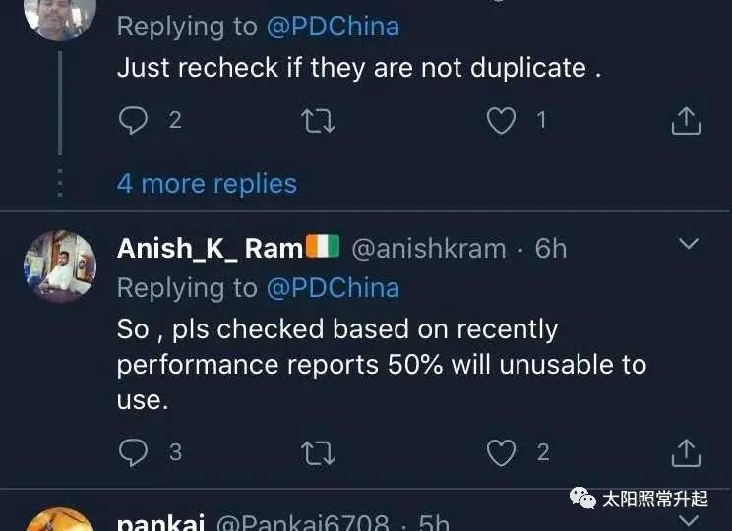Screen dimensions: 732x531
Task: Retweet the "Just recheck" tweet
Action: click(x=318, y=120)
